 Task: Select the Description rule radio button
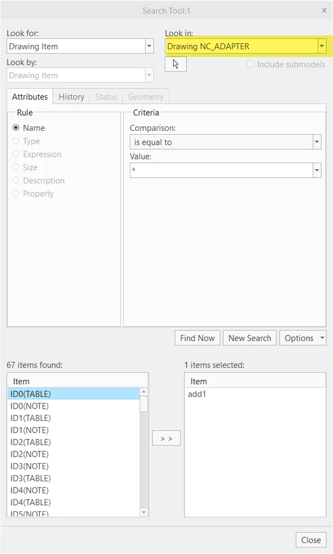[x=16, y=180]
